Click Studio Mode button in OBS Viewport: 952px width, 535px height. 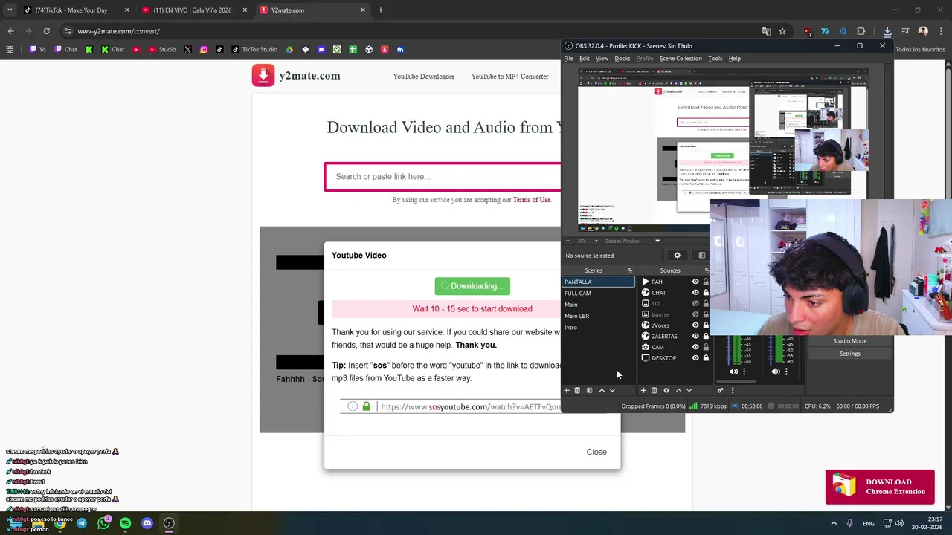pos(850,341)
